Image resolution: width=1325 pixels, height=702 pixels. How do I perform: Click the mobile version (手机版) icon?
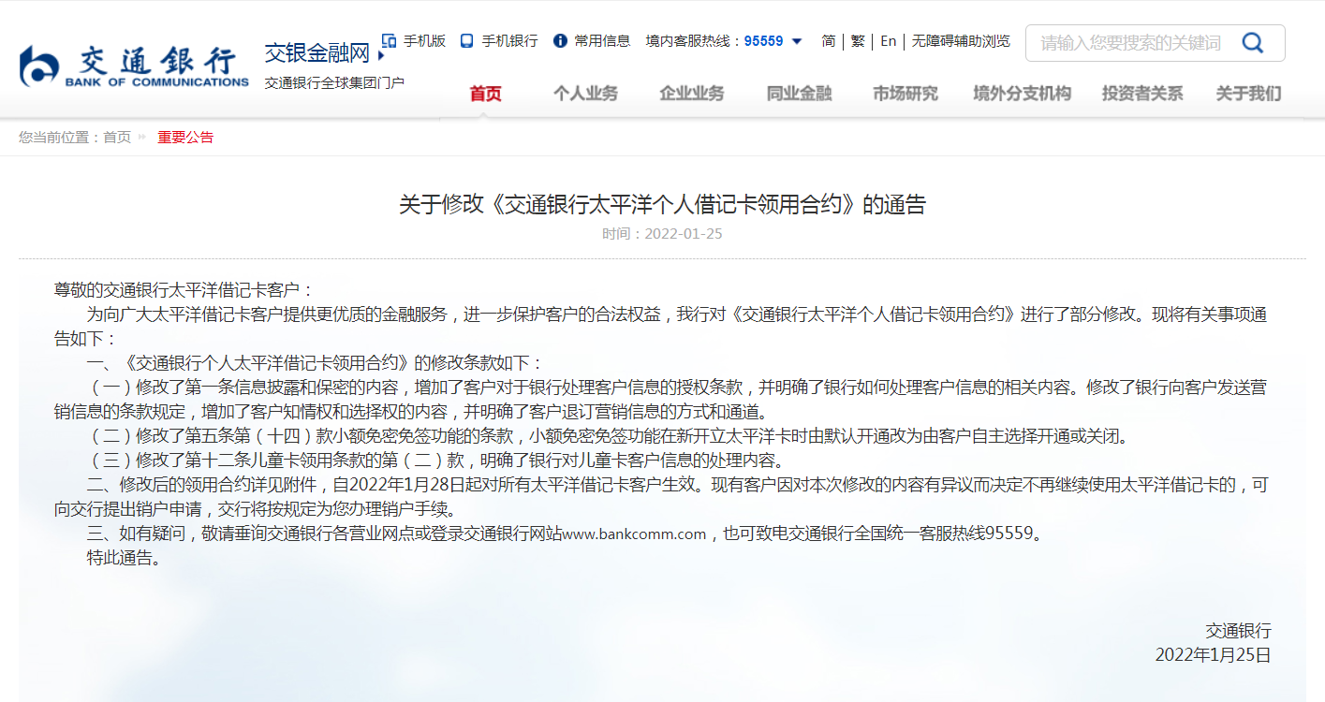(x=389, y=41)
